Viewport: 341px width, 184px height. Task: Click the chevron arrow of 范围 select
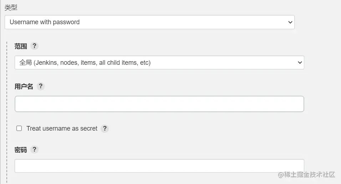click(x=300, y=63)
